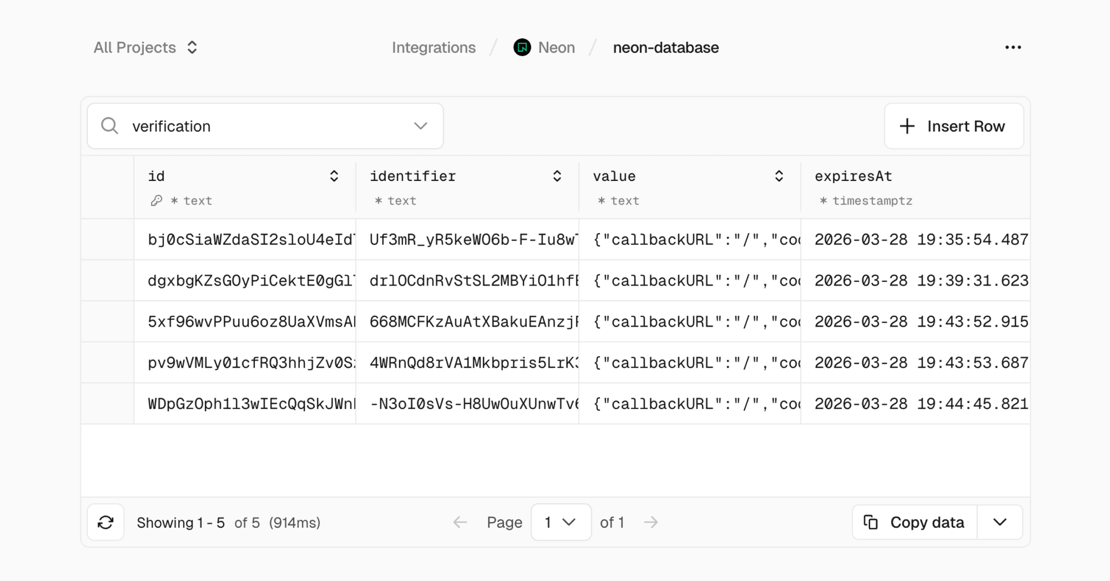
Task: Click the search magnifier icon
Action: click(x=110, y=126)
